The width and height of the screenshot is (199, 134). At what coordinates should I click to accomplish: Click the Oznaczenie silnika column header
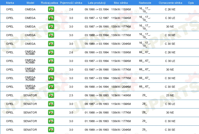pos(170,3)
